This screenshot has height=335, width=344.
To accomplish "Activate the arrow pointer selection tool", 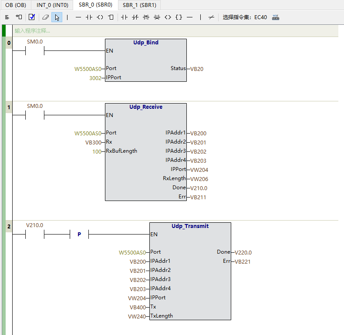I will [x=57, y=17].
